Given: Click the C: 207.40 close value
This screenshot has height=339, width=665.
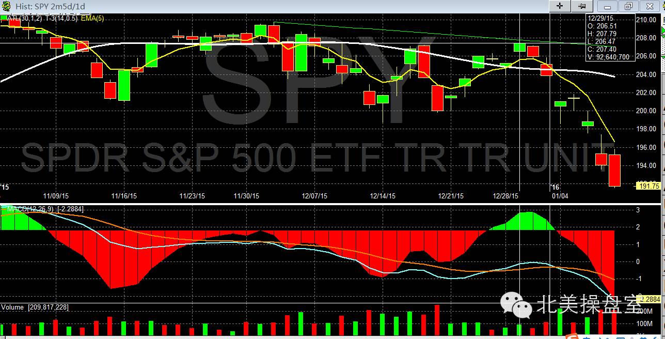Looking at the screenshot, I should coord(603,49).
